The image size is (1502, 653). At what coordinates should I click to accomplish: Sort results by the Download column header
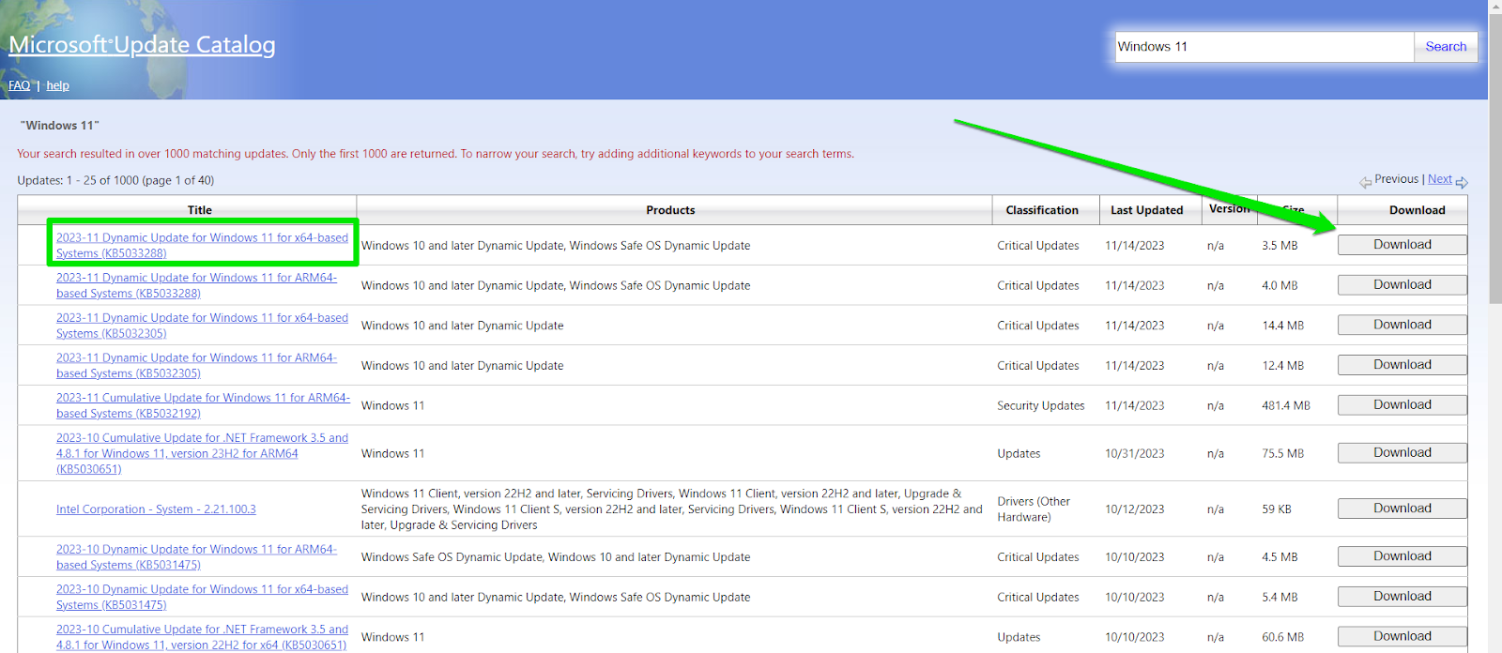pyautogui.click(x=1417, y=210)
